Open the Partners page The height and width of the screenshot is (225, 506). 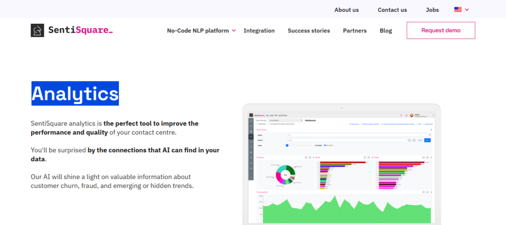(x=355, y=31)
